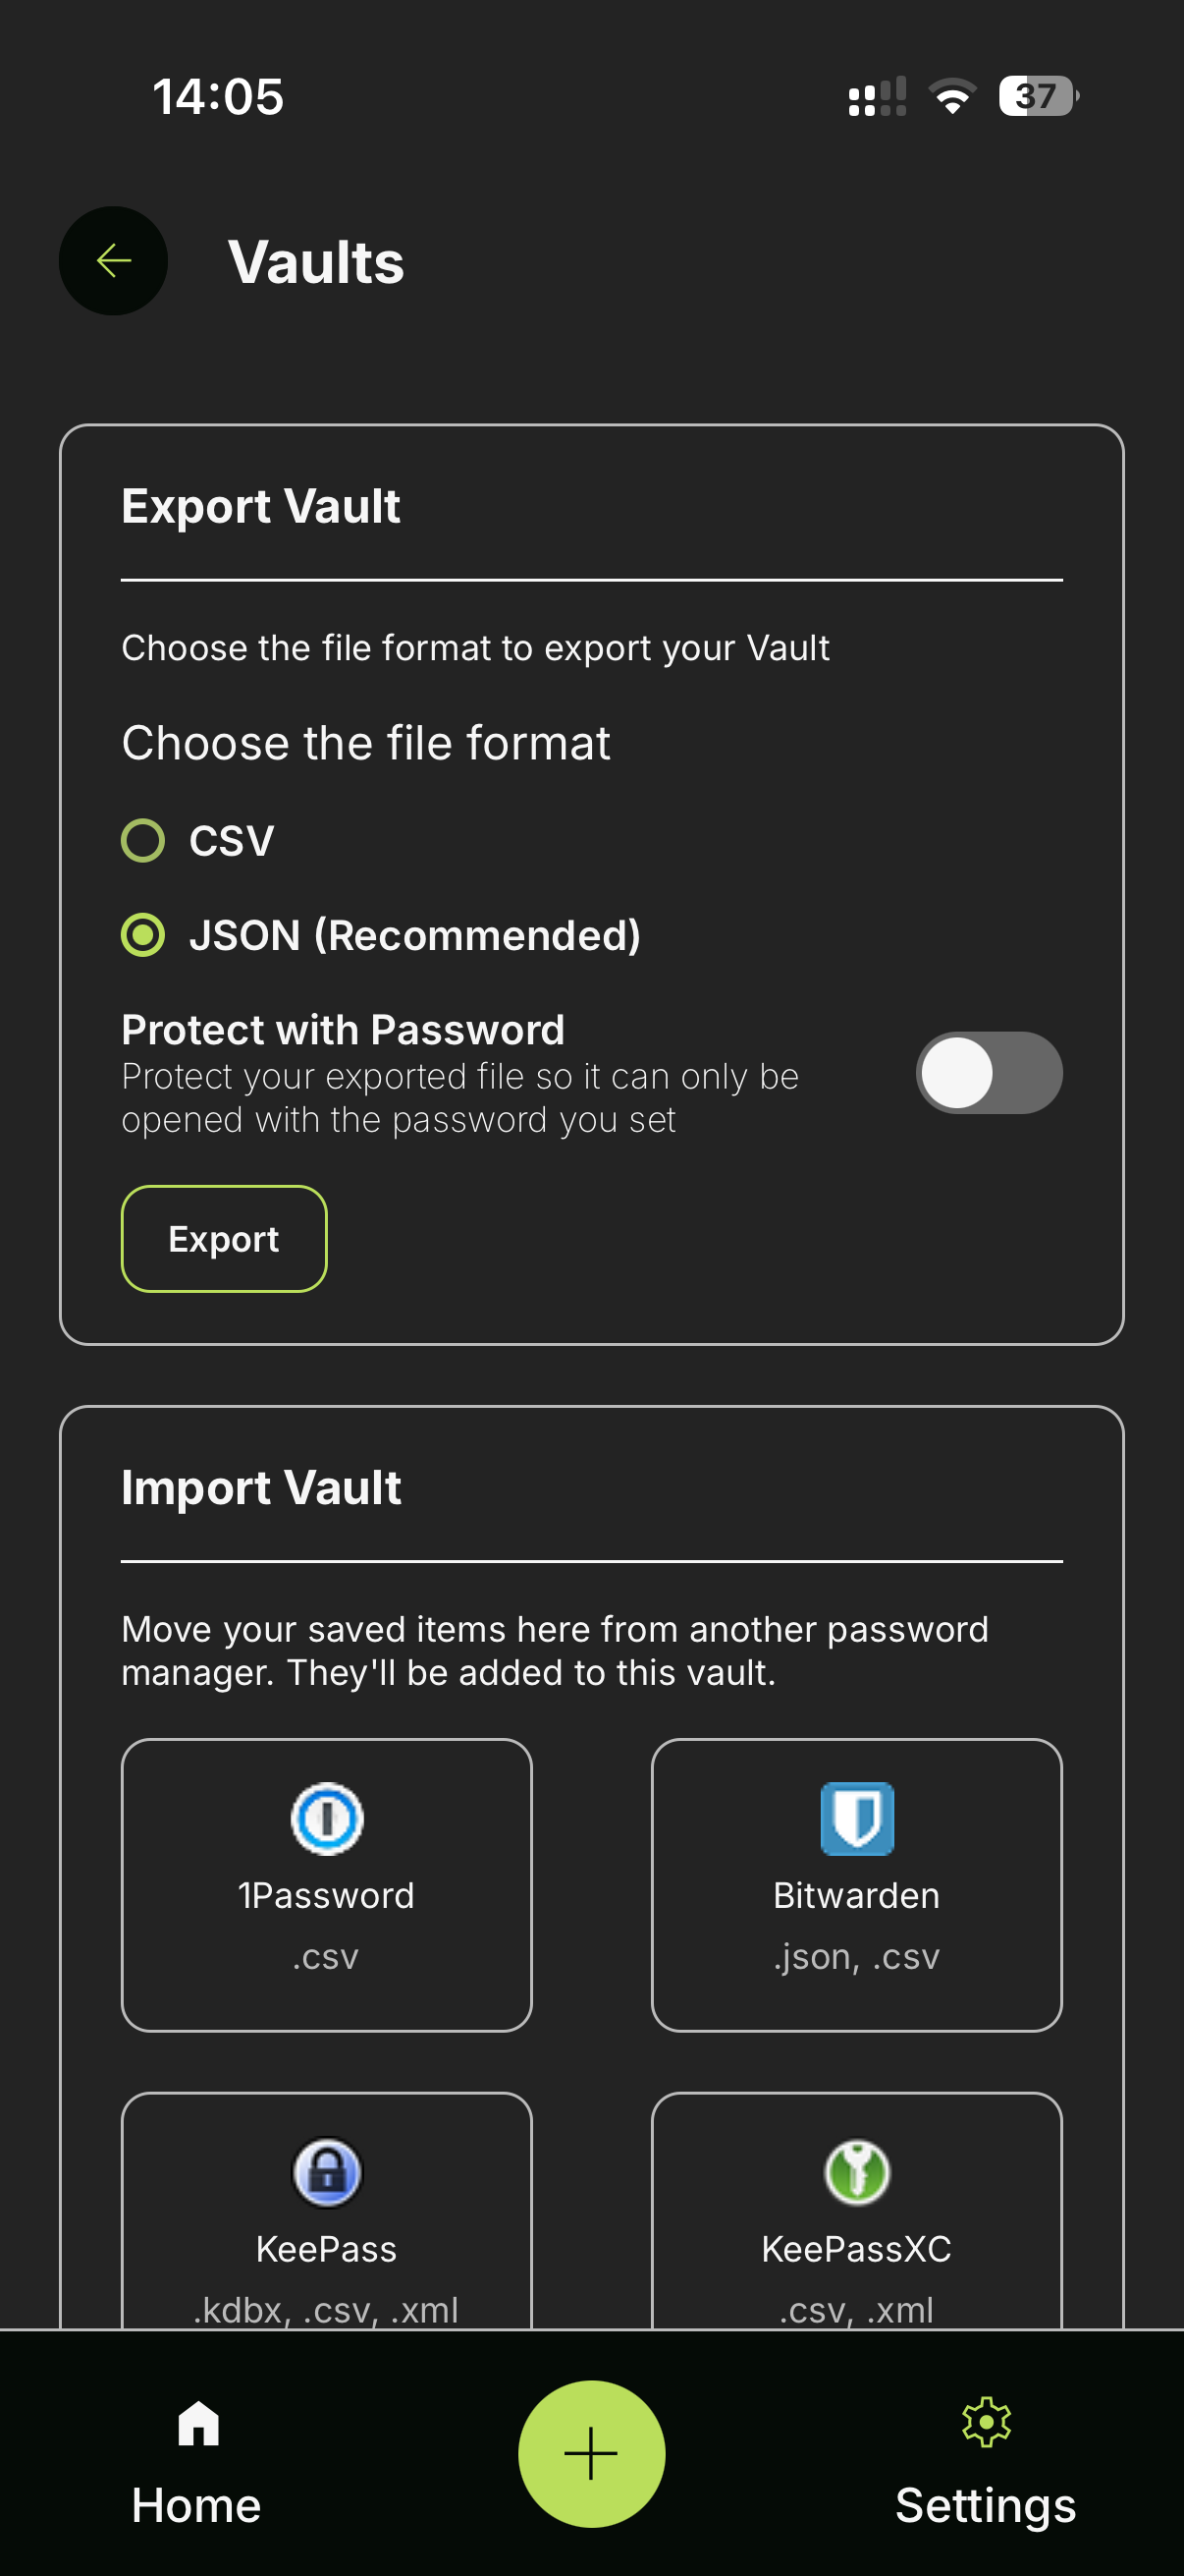Select the 1Password import icon
1184x2576 pixels.
(328, 1818)
